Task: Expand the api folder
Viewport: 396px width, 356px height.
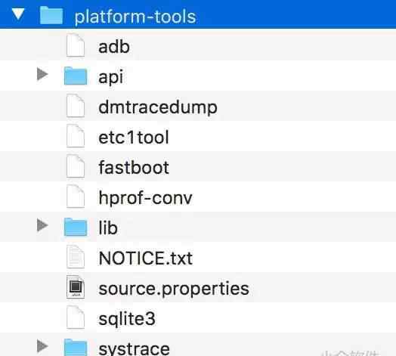Action: click(42, 74)
